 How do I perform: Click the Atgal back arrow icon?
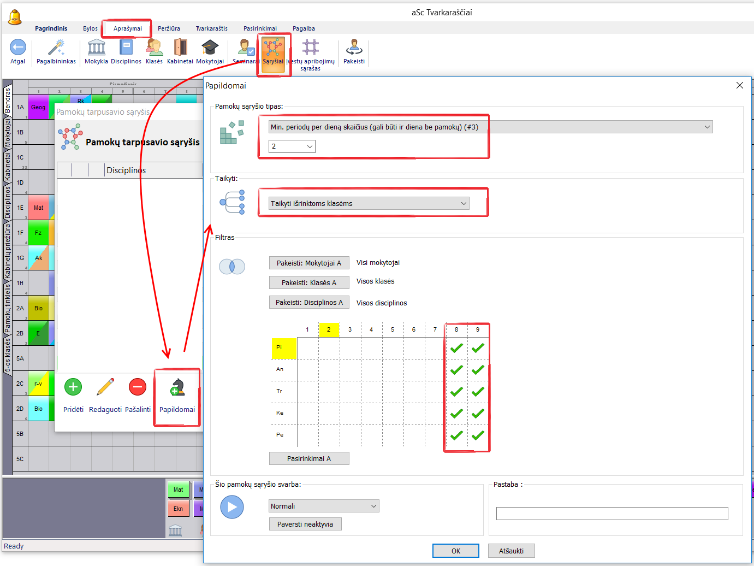point(18,48)
